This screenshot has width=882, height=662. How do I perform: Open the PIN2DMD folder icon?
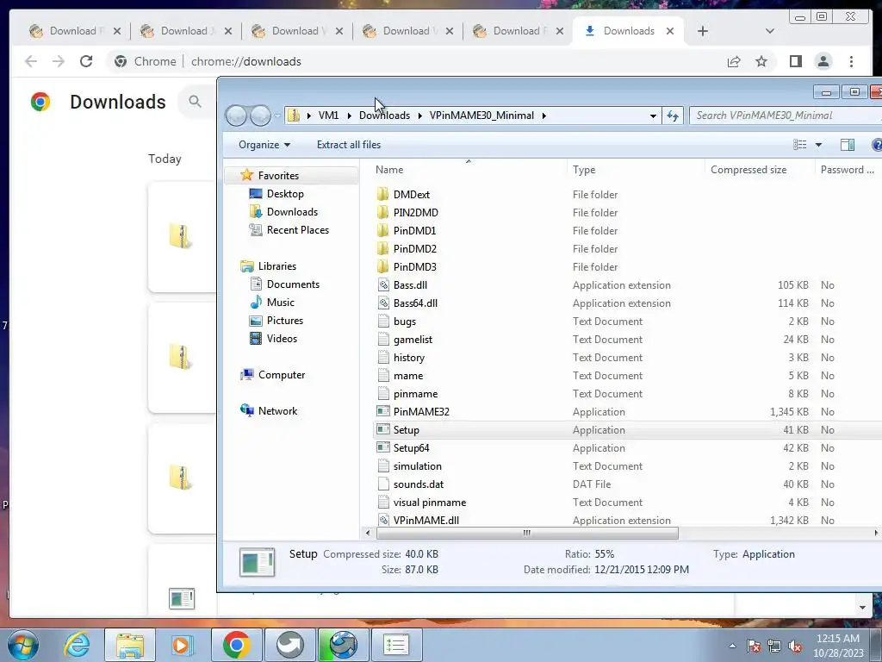point(383,212)
